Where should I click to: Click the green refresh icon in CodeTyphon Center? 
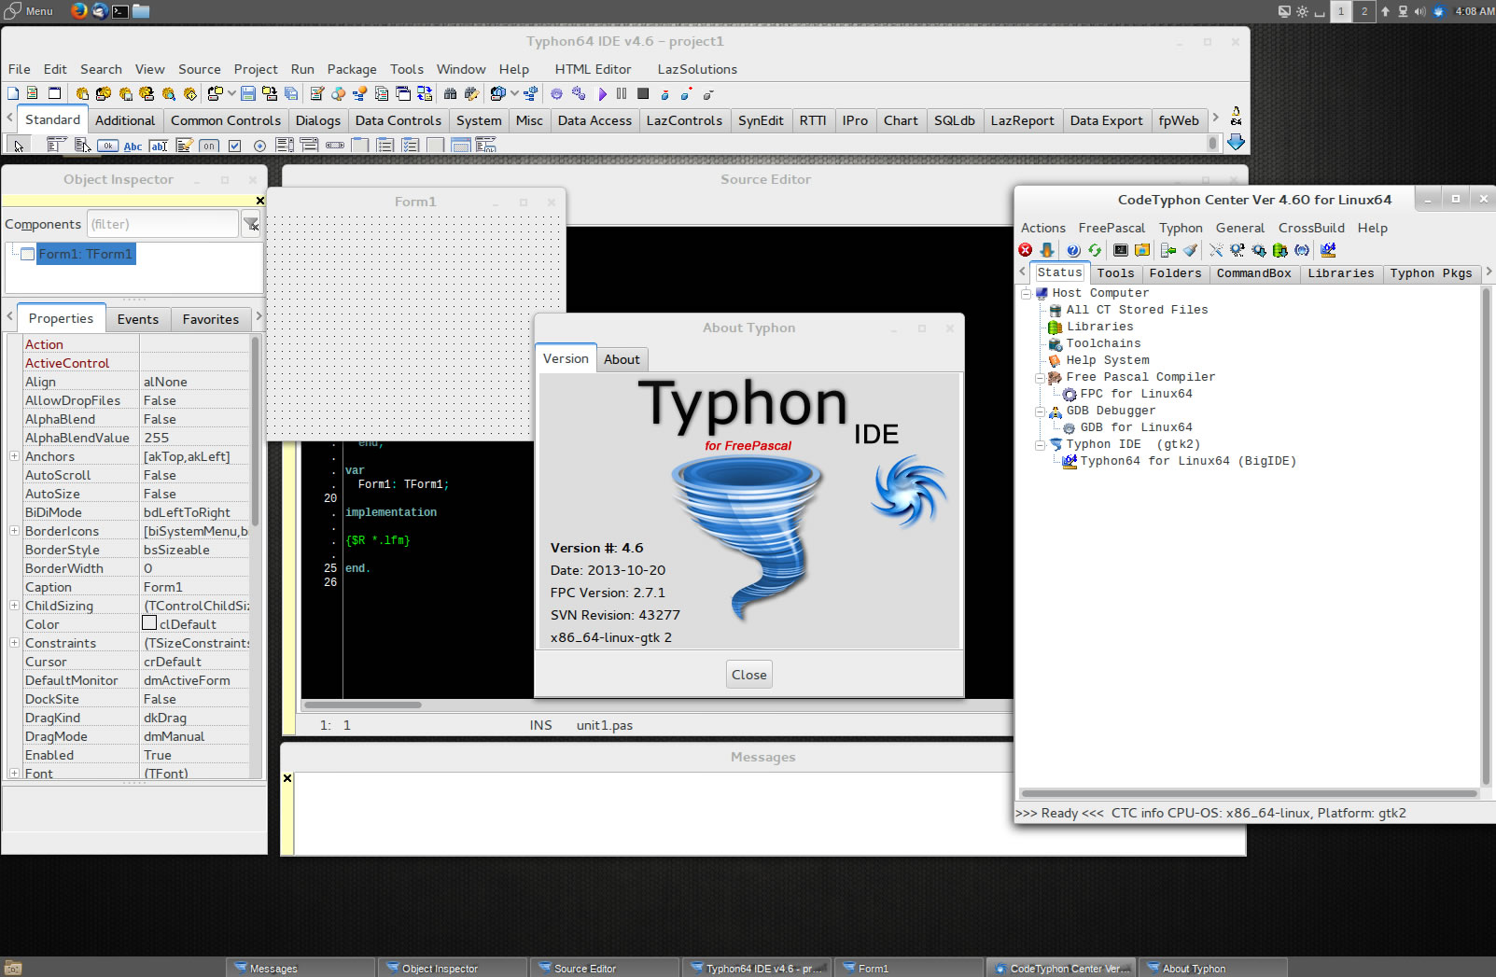coord(1095,250)
